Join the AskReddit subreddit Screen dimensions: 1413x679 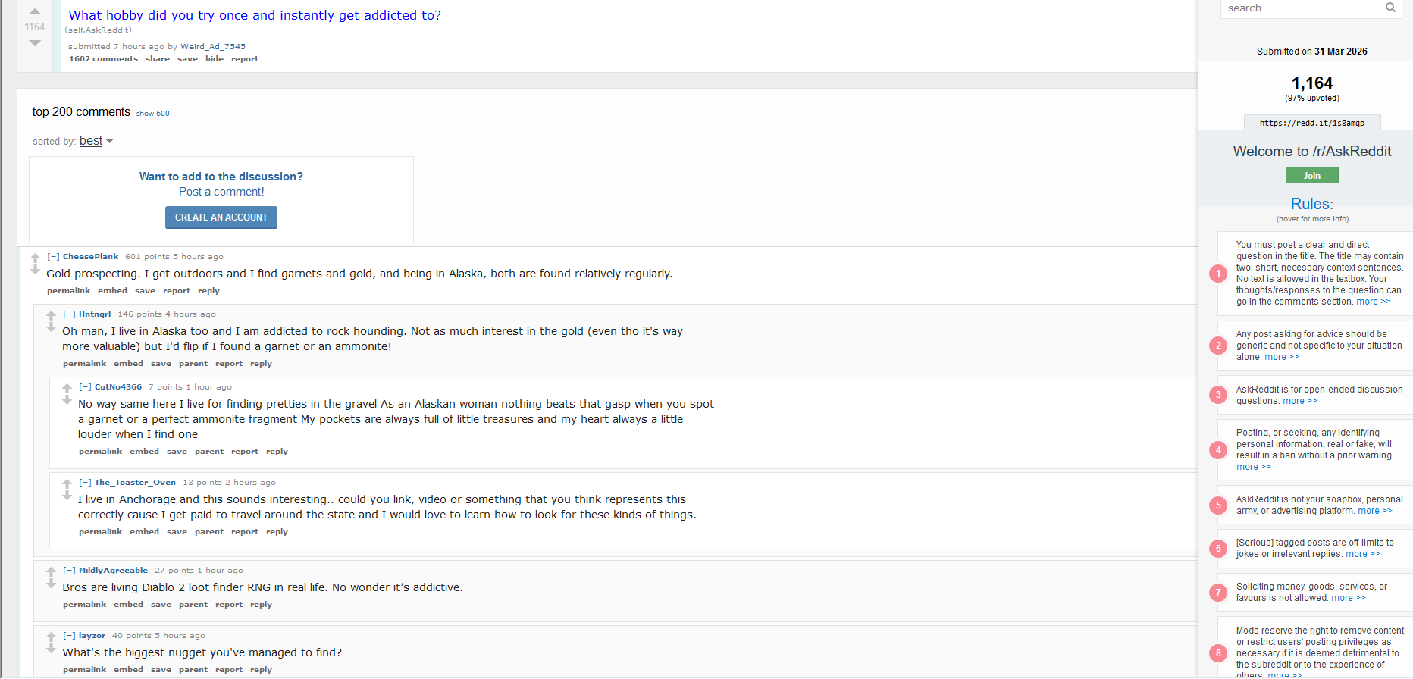(1311, 175)
